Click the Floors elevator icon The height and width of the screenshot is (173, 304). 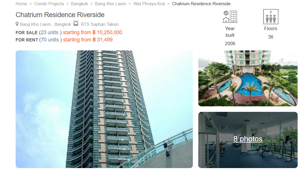pyautogui.click(x=271, y=17)
